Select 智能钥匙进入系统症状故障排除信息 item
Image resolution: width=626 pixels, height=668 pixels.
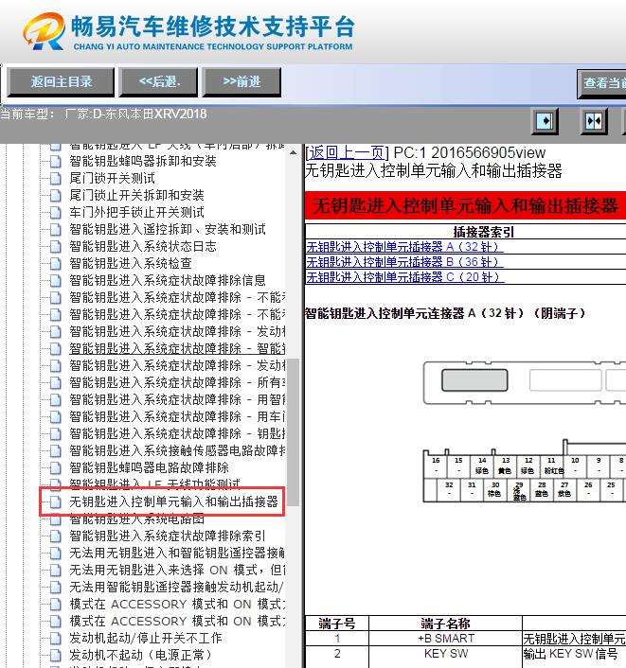pyautogui.click(x=168, y=280)
